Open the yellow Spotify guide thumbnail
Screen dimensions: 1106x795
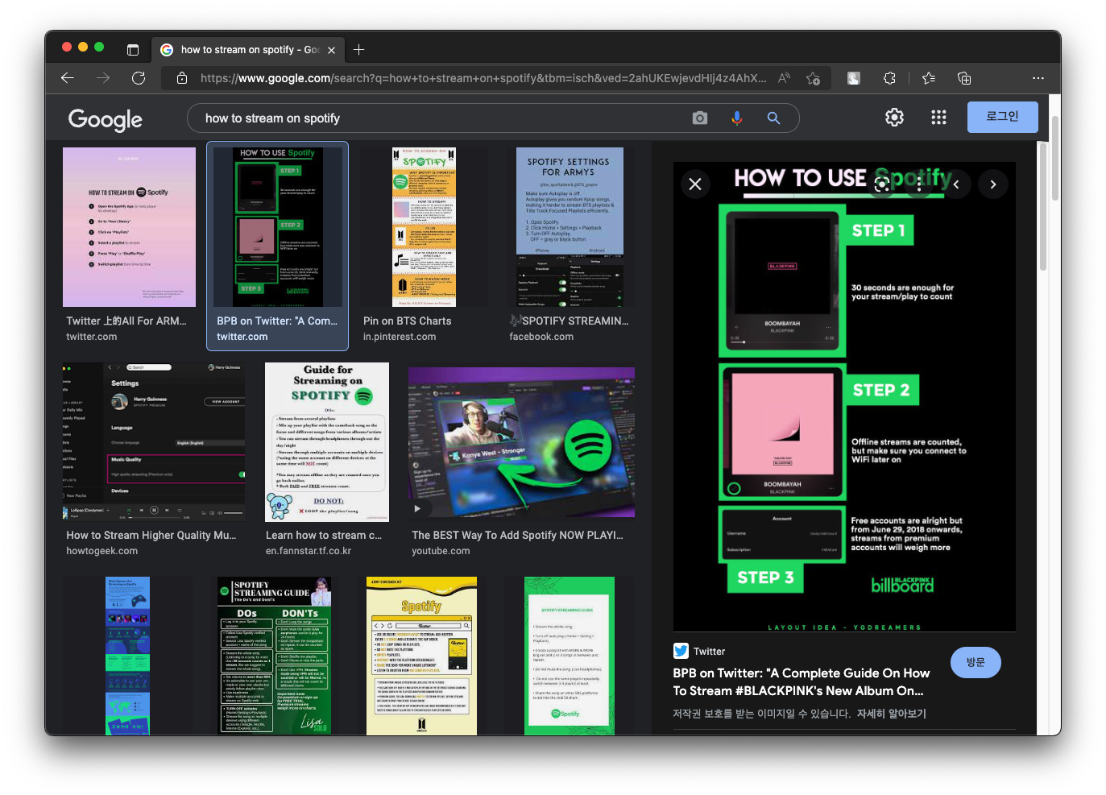tap(421, 656)
